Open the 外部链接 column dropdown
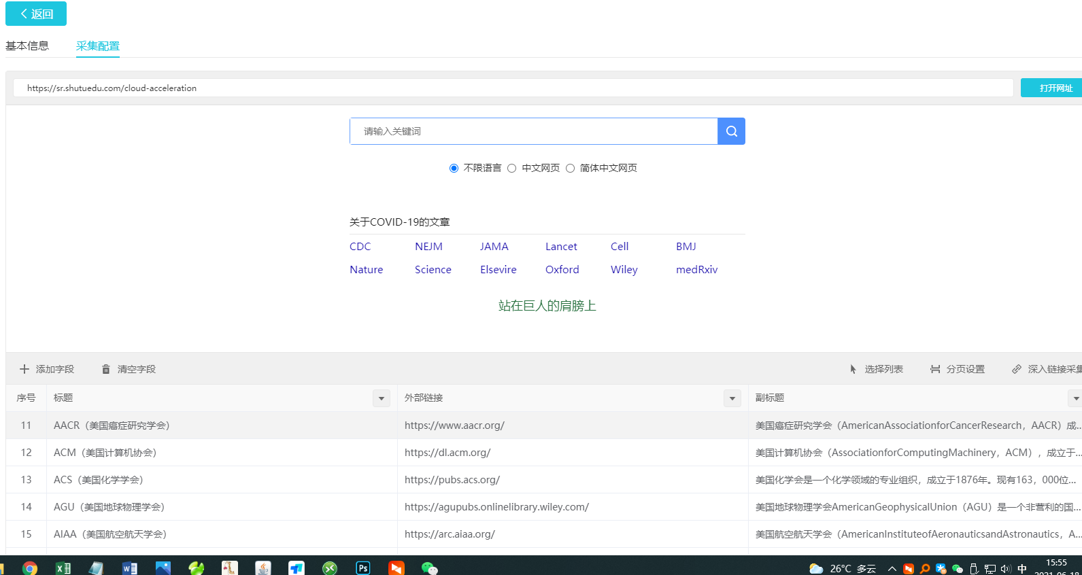Viewport: 1082px width, 575px height. 732,398
